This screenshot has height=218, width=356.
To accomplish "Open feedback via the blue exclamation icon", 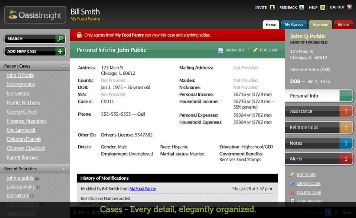I will [301, 7].
